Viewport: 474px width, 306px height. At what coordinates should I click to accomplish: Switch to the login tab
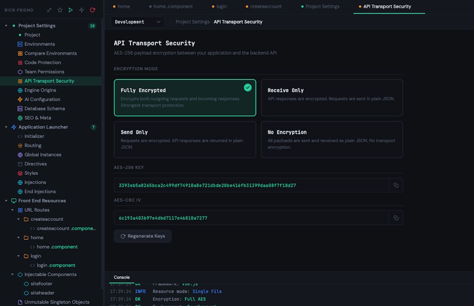[x=219, y=6]
